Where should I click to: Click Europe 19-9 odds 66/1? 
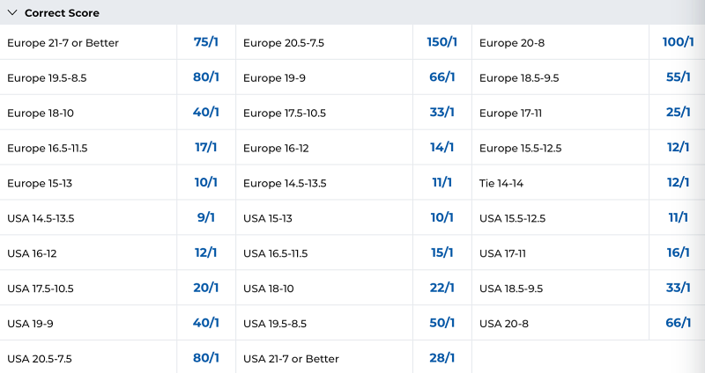442,77
